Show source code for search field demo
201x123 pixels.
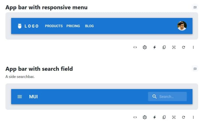(135, 117)
